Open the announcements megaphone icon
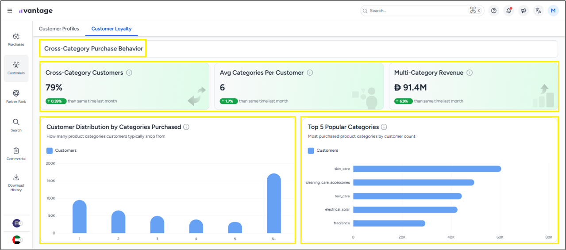Image resolution: width=566 pixels, height=250 pixels. click(524, 11)
